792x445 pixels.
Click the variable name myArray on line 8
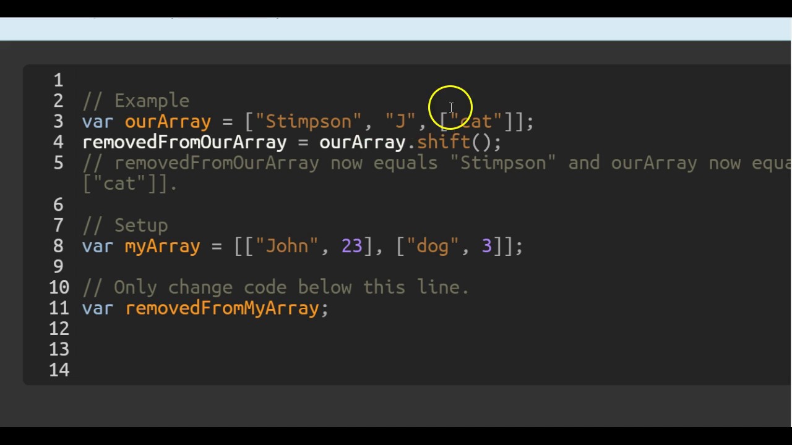[162, 246]
